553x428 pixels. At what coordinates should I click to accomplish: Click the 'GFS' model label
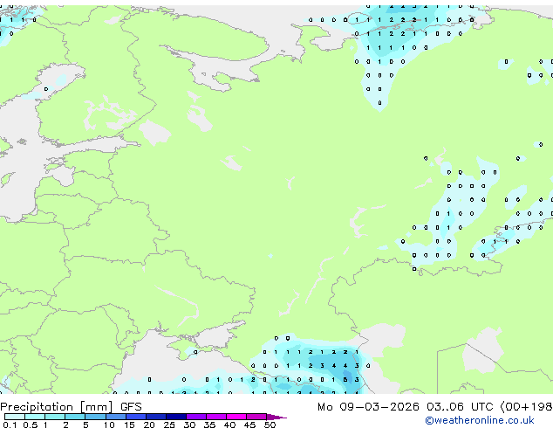tap(131, 407)
